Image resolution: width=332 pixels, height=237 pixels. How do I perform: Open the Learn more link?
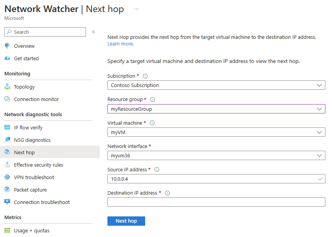click(119, 44)
